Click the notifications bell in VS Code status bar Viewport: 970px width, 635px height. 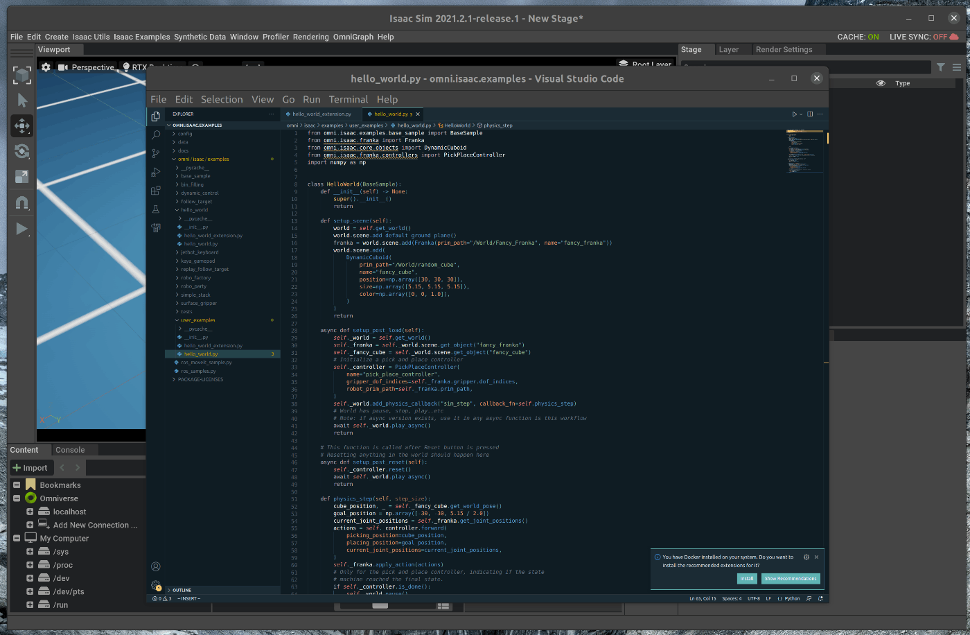click(820, 598)
